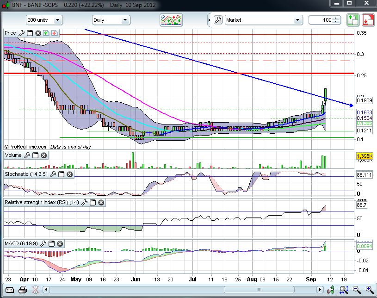Print the chart with printer icon
This screenshot has height=298, width=377.
click(x=22, y=290)
